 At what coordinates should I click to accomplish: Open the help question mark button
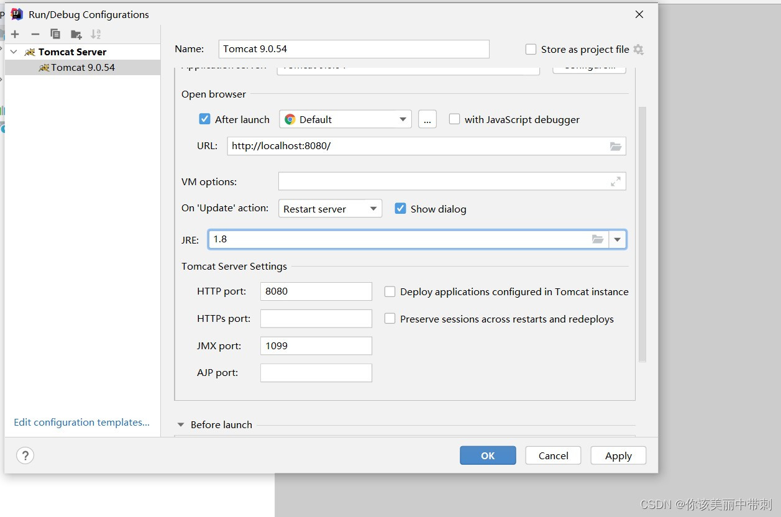point(25,455)
